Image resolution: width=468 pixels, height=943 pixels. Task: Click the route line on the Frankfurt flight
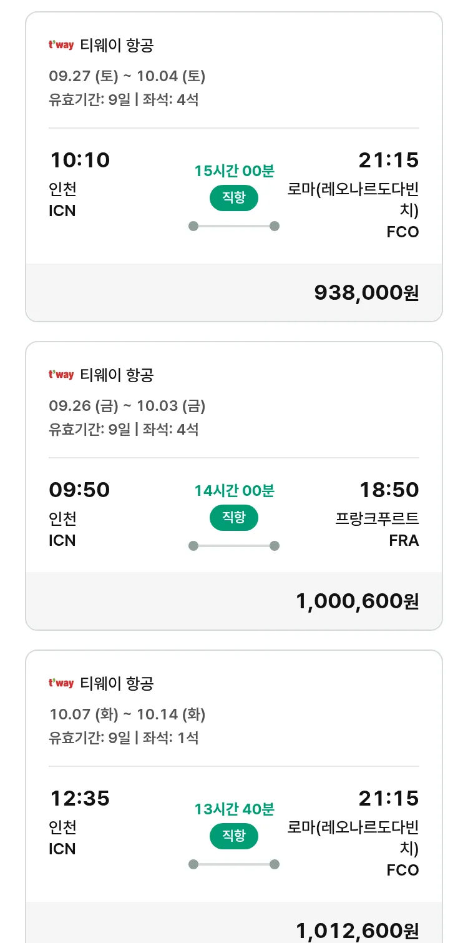[x=233, y=546]
